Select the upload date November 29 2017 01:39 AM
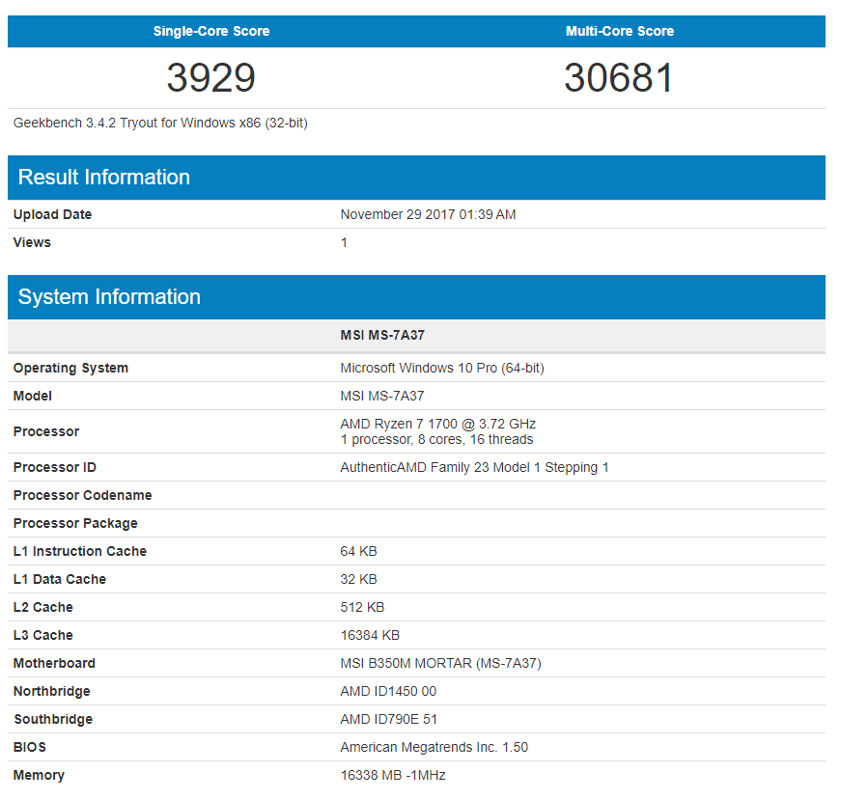Screen dimensions: 841x800 tap(428, 214)
